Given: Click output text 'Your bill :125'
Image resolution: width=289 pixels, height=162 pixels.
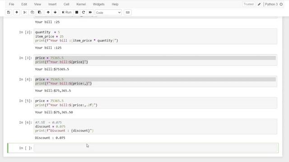Looking at the screenshot, I should pos(48,48).
